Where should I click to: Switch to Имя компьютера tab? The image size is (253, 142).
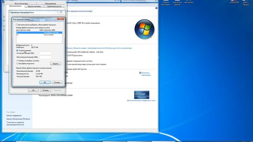[x=21, y=4]
